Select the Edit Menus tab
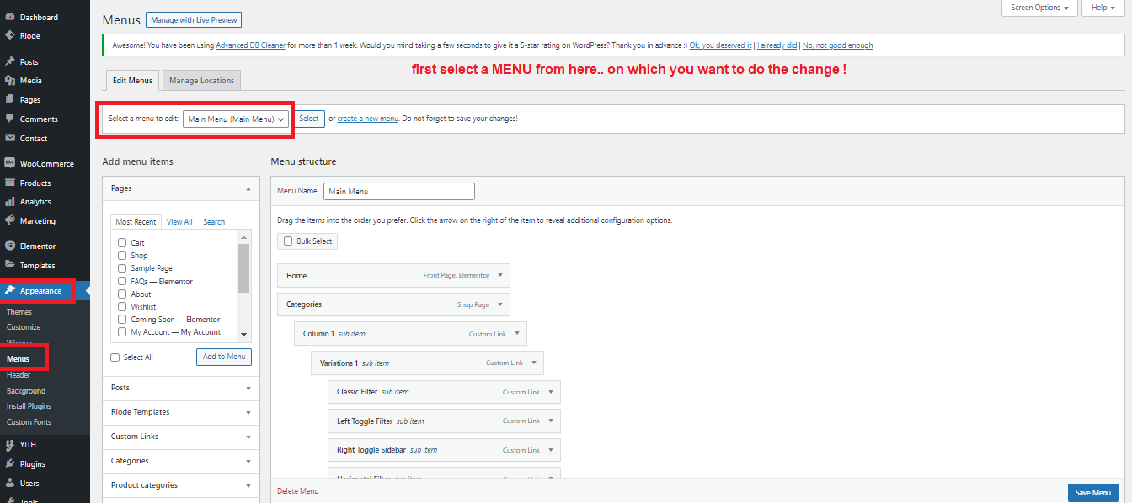 (x=132, y=81)
